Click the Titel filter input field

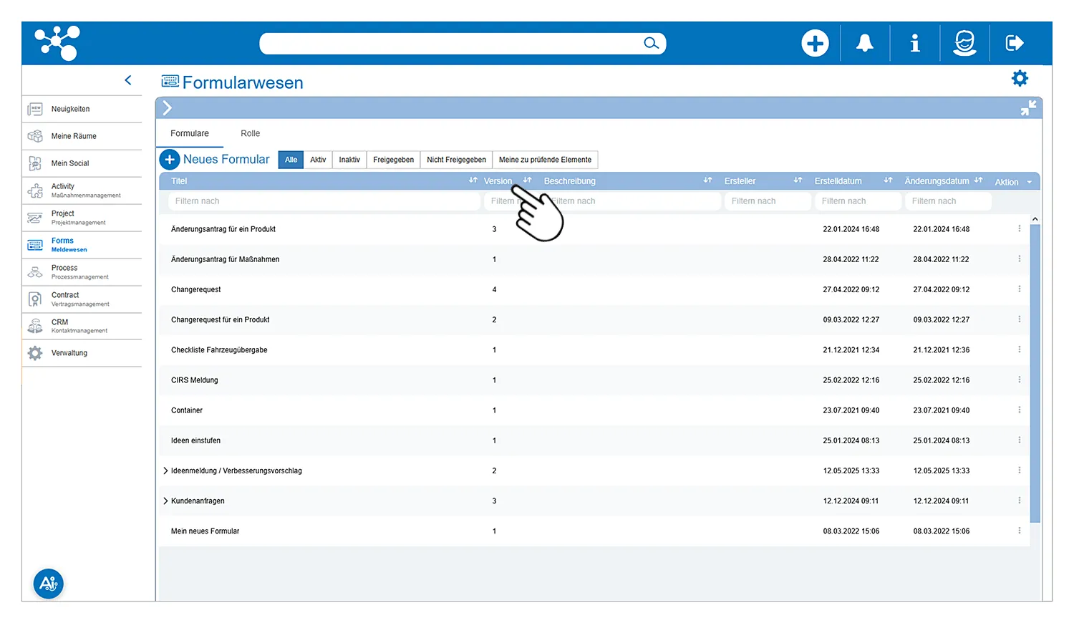coord(324,201)
